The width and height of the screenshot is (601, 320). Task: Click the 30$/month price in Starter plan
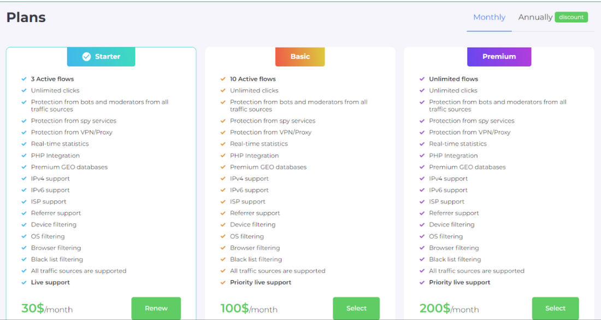(47, 309)
